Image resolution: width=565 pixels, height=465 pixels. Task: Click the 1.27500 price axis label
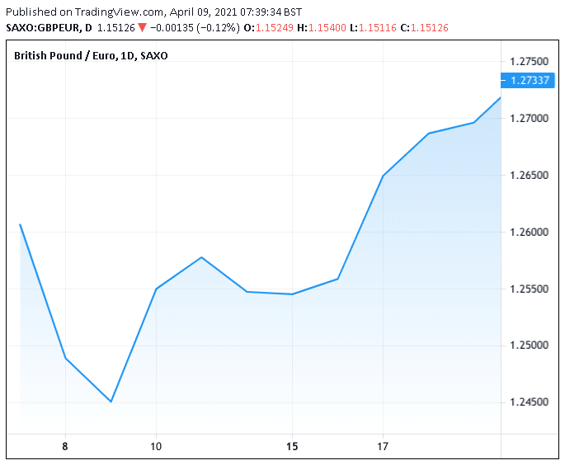(x=530, y=62)
